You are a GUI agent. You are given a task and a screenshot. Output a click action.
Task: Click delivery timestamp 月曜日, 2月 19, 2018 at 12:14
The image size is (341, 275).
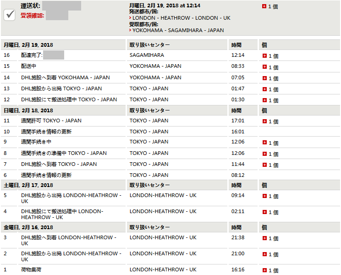pyautogui.click(x=165, y=5)
